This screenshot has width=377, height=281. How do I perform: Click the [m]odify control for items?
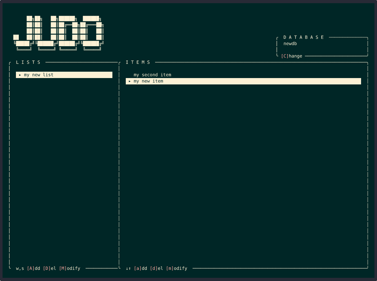click(177, 268)
